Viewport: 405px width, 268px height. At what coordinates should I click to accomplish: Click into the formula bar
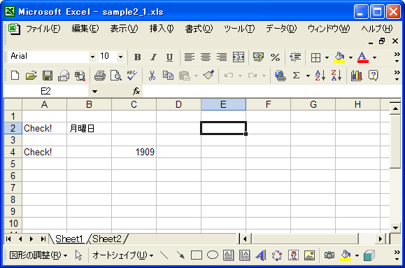pyautogui.click(x=271, y=91)
